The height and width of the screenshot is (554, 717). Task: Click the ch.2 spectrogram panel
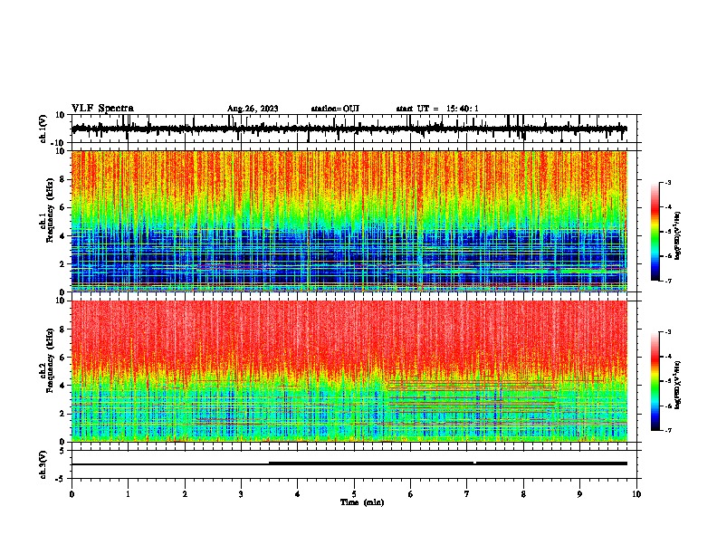(349, 371)
